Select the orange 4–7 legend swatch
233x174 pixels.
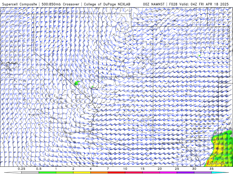99,173
